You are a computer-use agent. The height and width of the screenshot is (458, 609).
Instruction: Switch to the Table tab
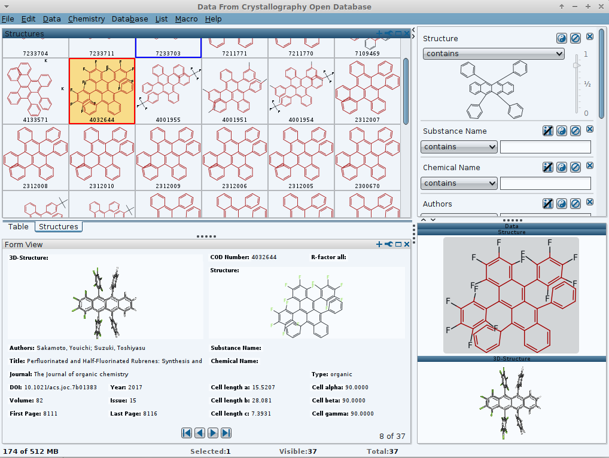pos(18,227)
